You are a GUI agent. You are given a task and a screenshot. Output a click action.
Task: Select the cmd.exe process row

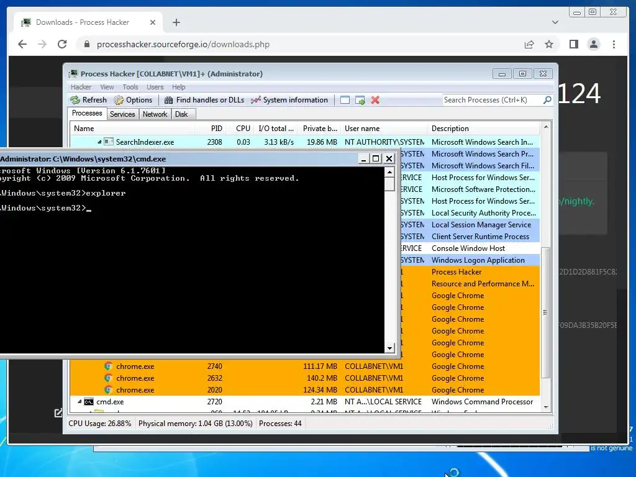[x=304, y=402]
